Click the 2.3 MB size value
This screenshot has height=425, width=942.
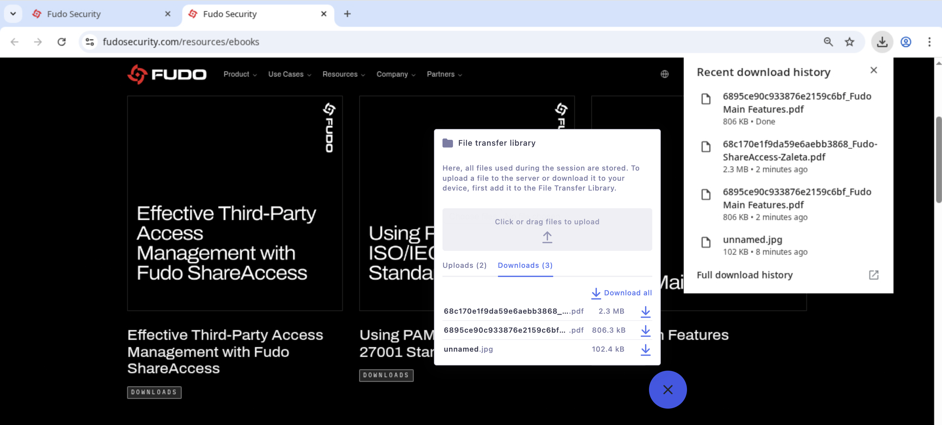pos(611,311)
